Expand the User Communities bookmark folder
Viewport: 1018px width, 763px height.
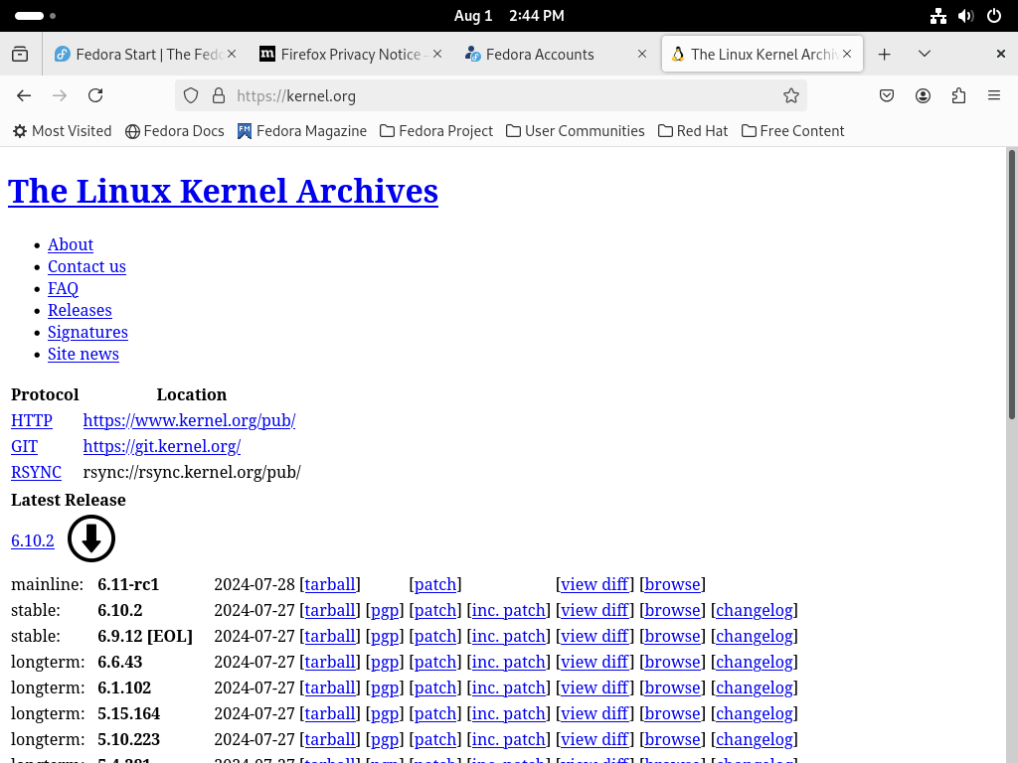coord(576,131)
